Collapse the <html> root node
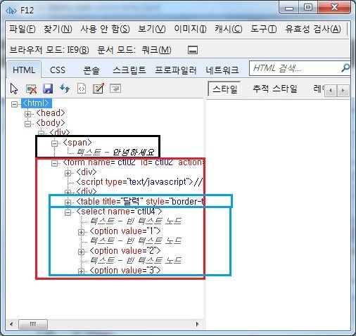 pyautogui.click(x=14, y=104)
